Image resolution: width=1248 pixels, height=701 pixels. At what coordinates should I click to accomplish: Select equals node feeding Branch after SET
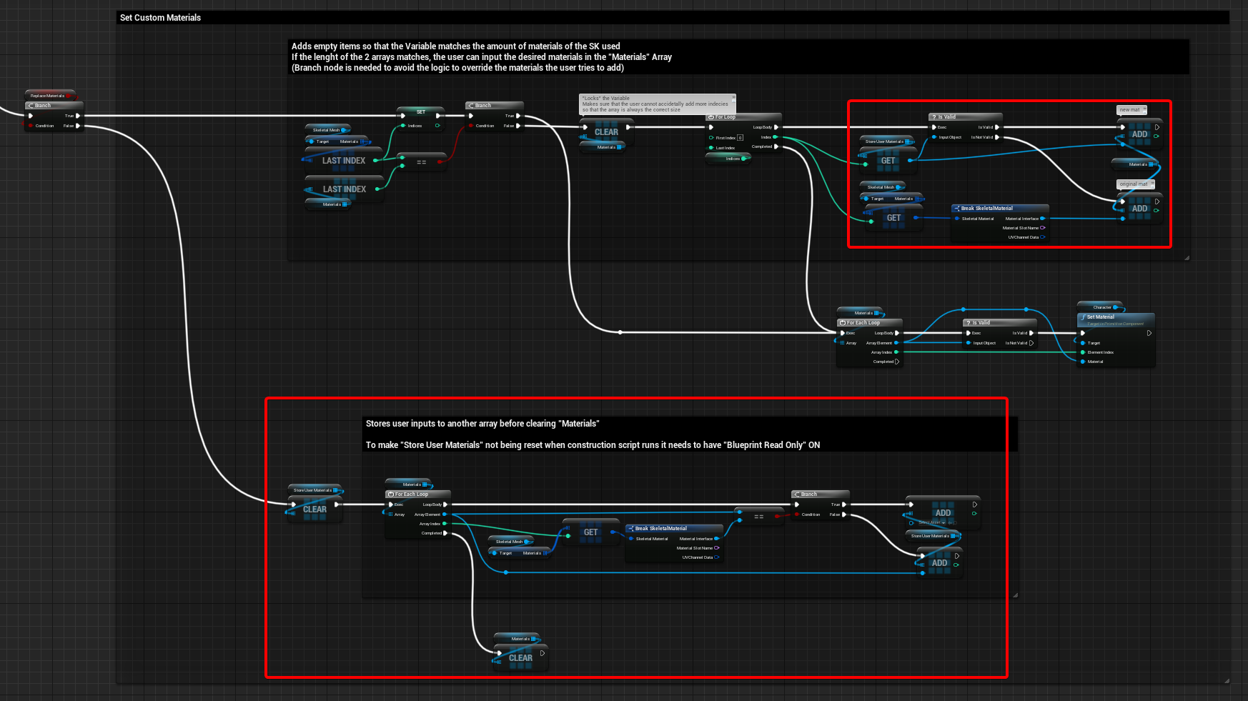[422, 161]
